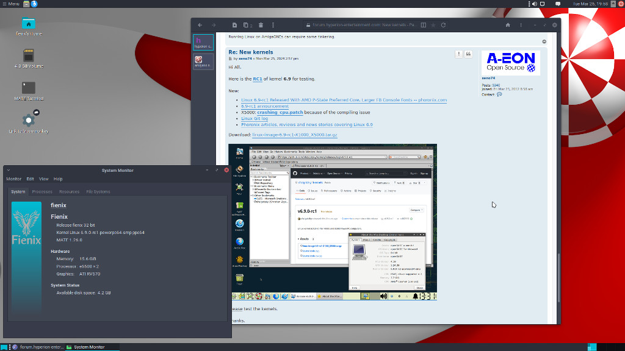Switch to the File Systems tab

click(98, 192)
